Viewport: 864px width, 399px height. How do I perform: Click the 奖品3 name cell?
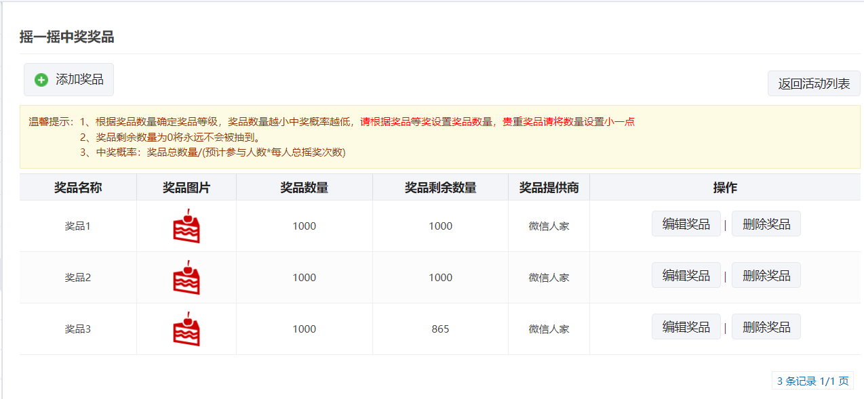click(78, 329)
